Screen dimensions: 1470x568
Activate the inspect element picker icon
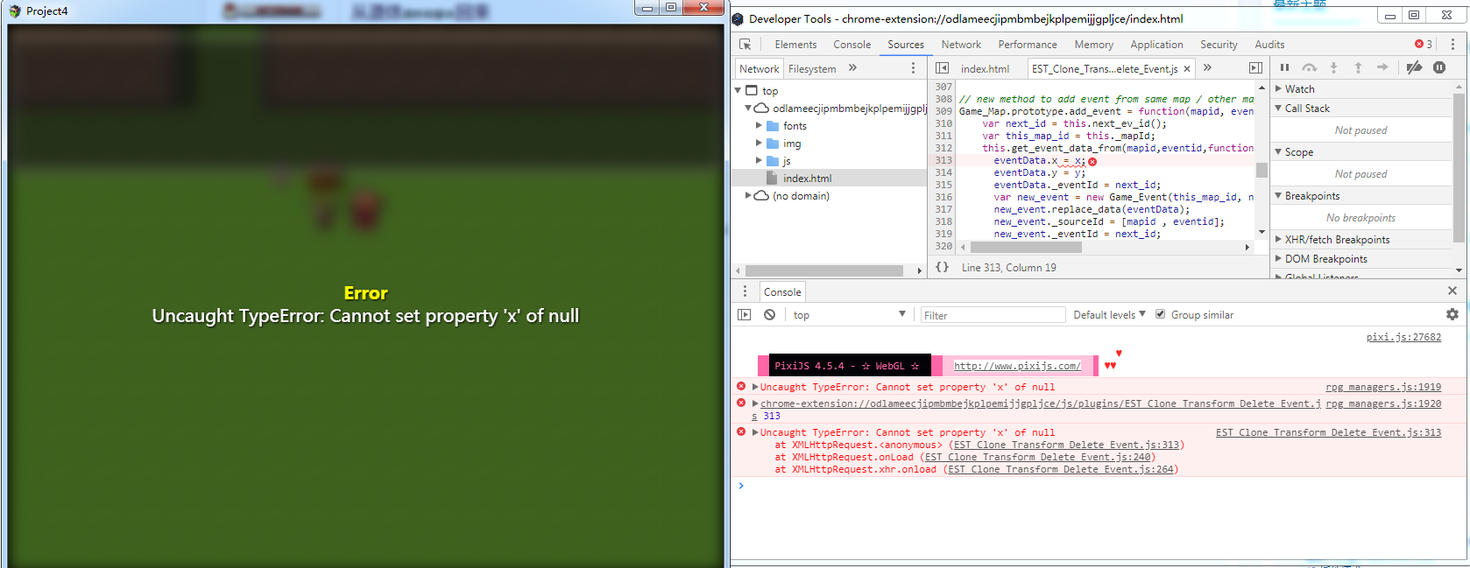746,45
